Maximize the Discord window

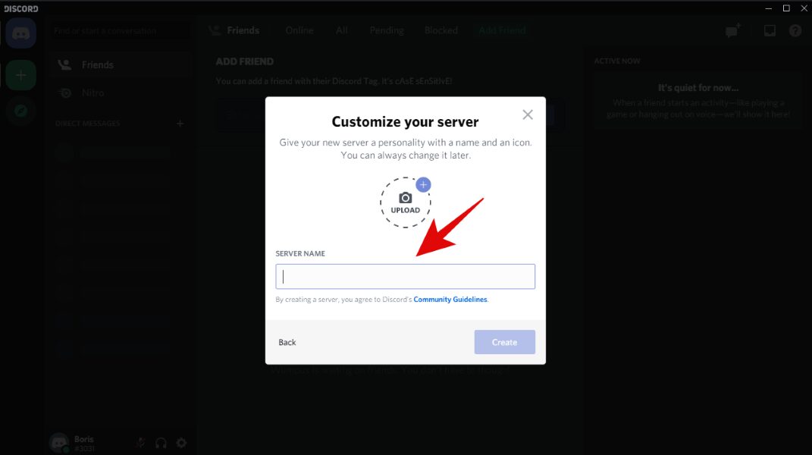coord(786,8)
